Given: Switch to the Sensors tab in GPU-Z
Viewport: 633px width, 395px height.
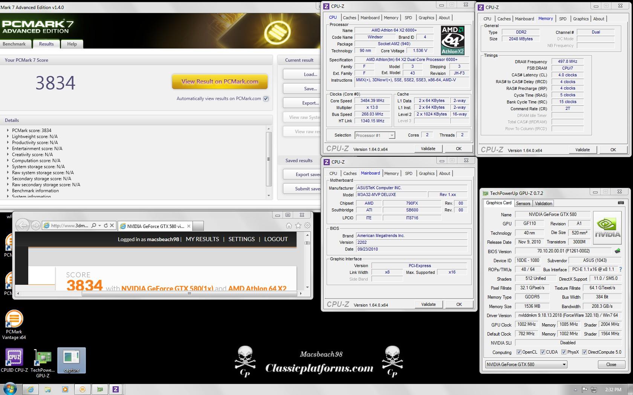Looking at the screenshot, I should pos(523,204).
